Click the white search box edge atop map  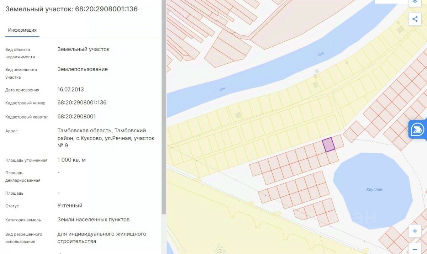click(x=390, y=1)
